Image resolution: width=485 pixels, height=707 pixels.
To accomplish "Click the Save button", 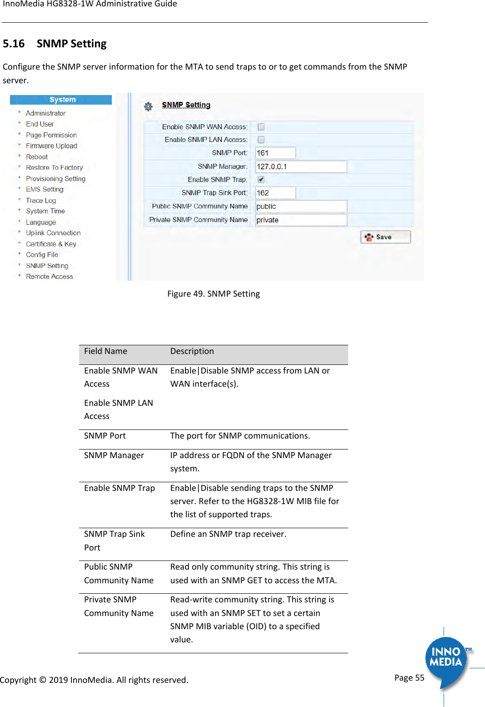I will point(385,237).
